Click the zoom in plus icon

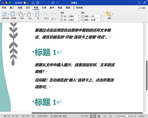135,116
